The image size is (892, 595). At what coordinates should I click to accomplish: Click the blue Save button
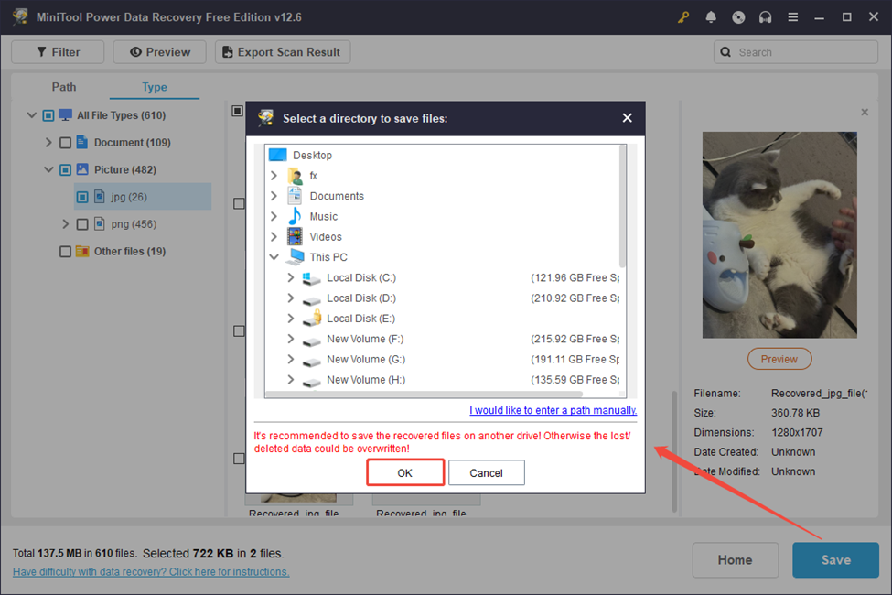pos(835,559)
